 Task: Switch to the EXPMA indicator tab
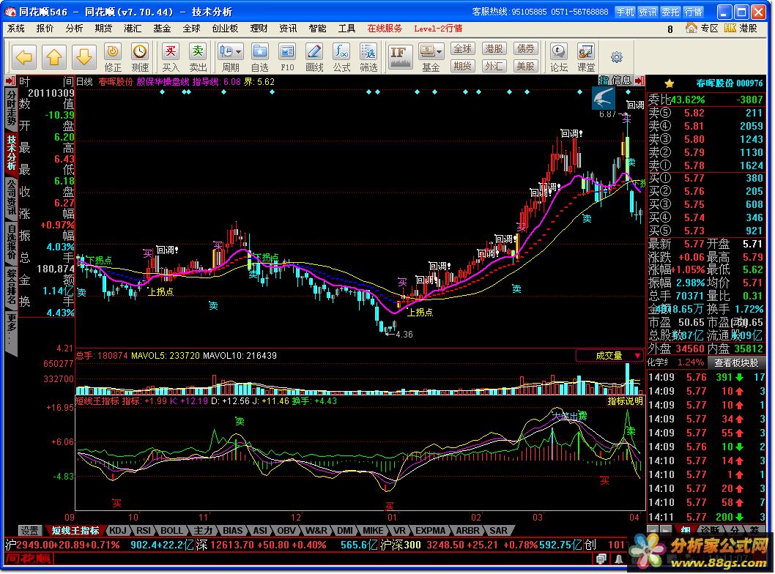[x=431, y=531]
